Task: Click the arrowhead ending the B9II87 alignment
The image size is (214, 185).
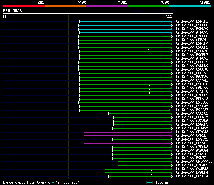Action: [170, 110]
